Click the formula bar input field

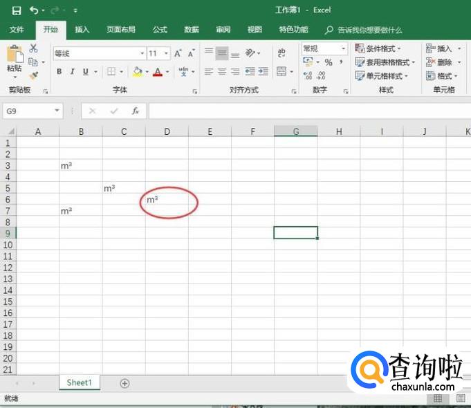pos(309,111)
